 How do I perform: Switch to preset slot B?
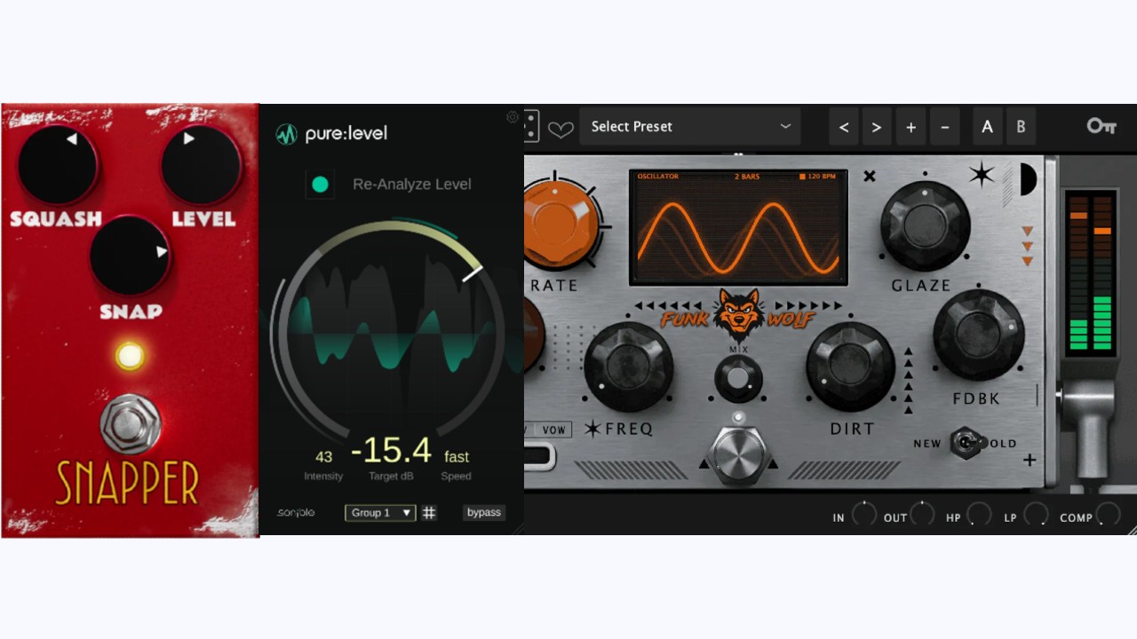(1021, 127)
